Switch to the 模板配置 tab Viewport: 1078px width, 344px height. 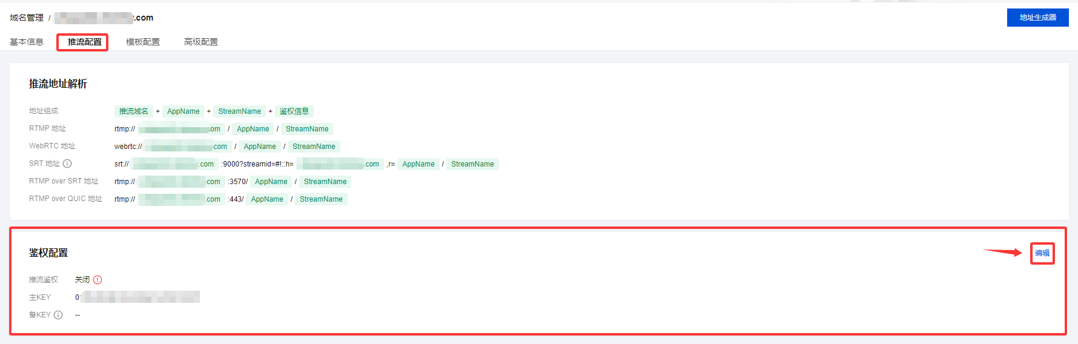coord(143,42)
